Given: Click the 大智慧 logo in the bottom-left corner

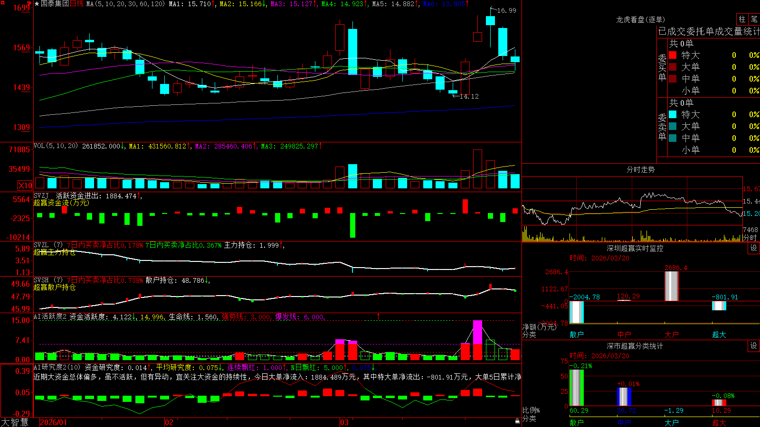Looking at the screenshot, I should pyautogui.click(x=15, y=422).
